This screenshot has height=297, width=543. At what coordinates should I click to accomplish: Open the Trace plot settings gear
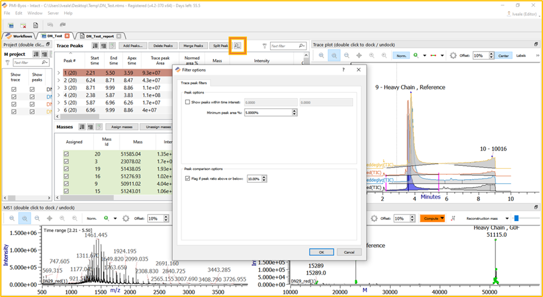click(x=453, y=55)
